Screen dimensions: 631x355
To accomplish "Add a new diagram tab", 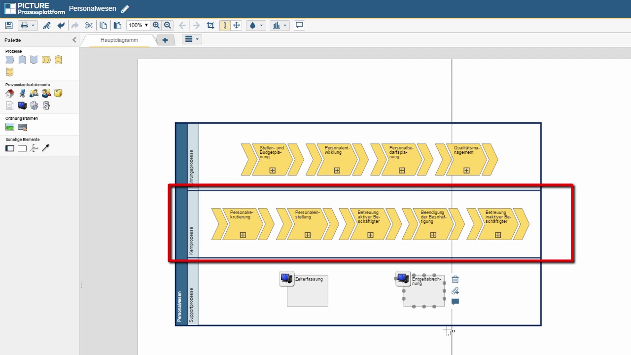I will click(x=165, y=40).
